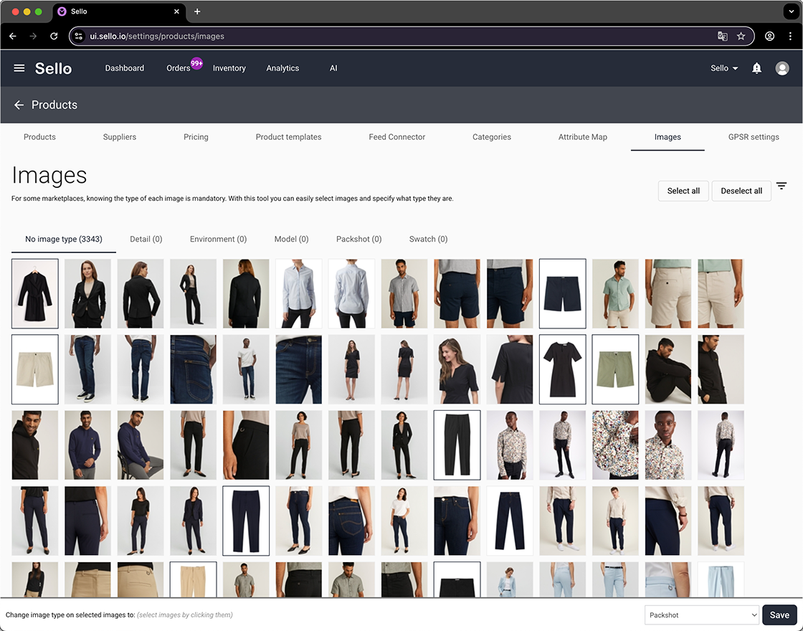Deselect the highlighted navy shorts image
The height and width of the screenshot is (631, 803).
(562, 293)
